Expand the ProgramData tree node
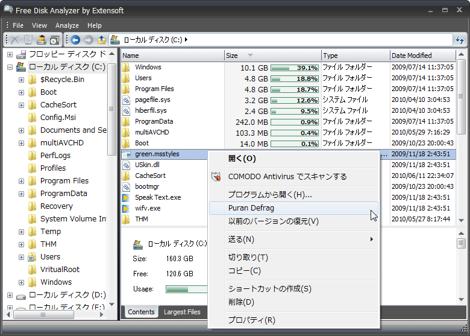 pos(21,194)
